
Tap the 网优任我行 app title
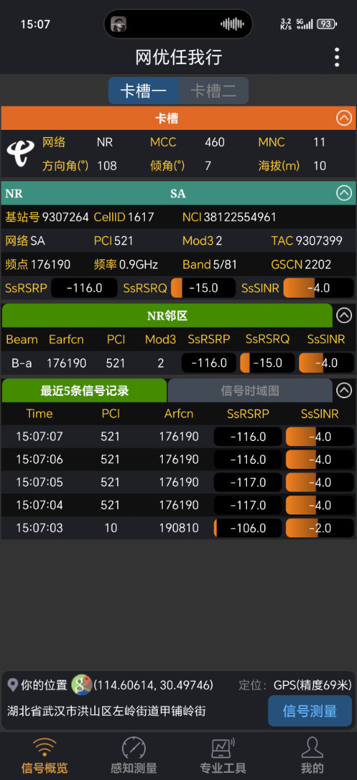(x=178, y=57)
